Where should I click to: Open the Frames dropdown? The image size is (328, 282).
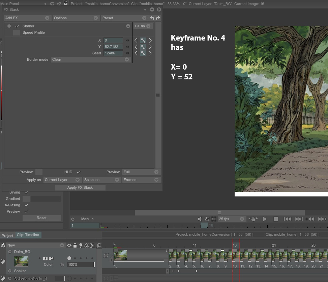[x=141, y=180]
